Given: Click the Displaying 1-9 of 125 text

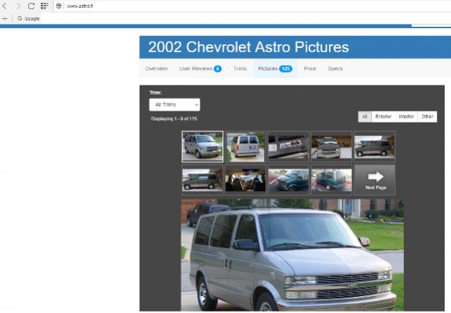Looking at the screenshot, I should (174, 118).
